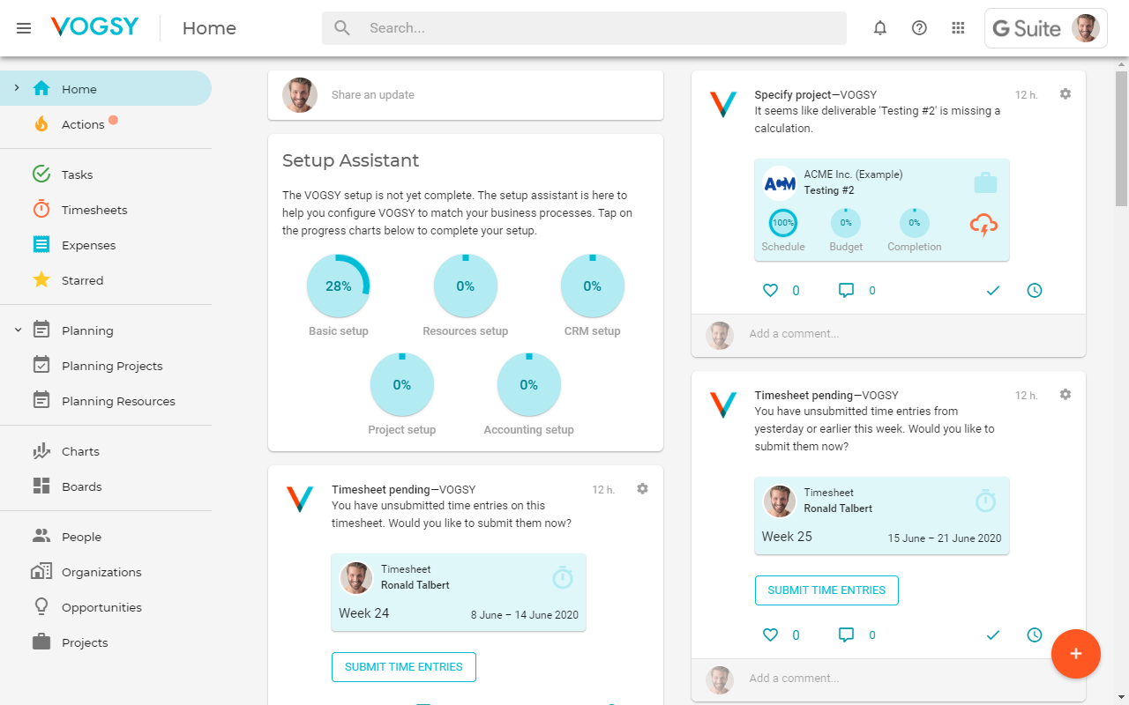The image size is (1129, 705).
Task: Open the apps grid launcher
Action: point(958,28)
